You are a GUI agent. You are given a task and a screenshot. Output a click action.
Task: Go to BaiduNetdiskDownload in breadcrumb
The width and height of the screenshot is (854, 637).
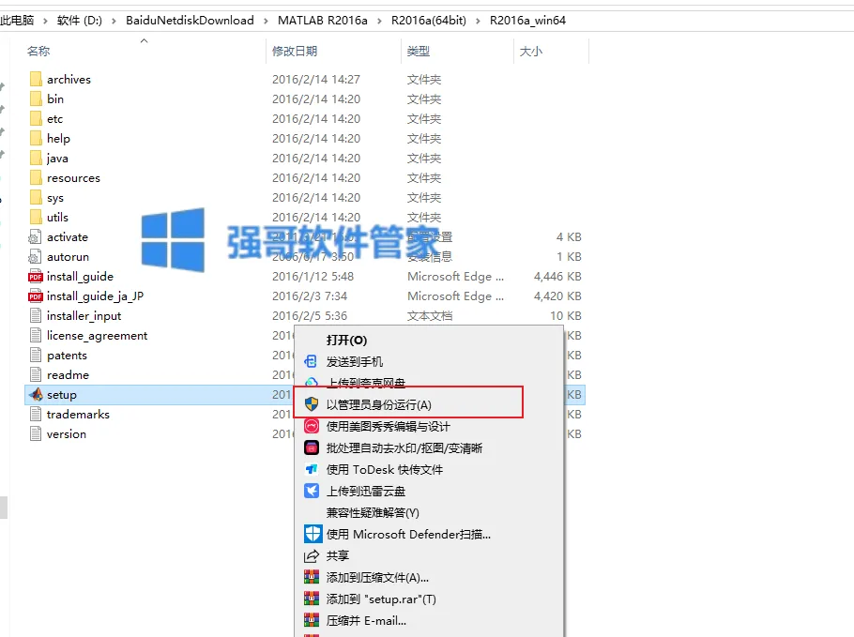(x=190, y=21)
